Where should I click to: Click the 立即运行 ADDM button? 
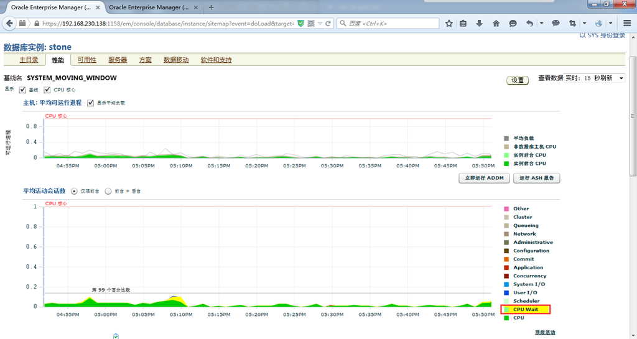[x=484, y=178]
